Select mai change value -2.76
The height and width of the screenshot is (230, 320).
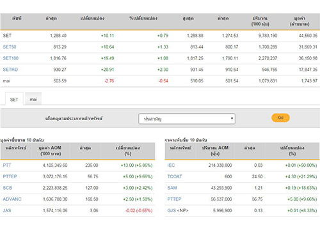click(109, 80)
